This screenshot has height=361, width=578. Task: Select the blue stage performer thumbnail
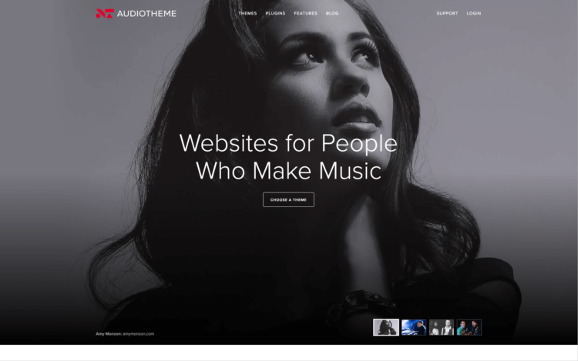pos(414,327)
